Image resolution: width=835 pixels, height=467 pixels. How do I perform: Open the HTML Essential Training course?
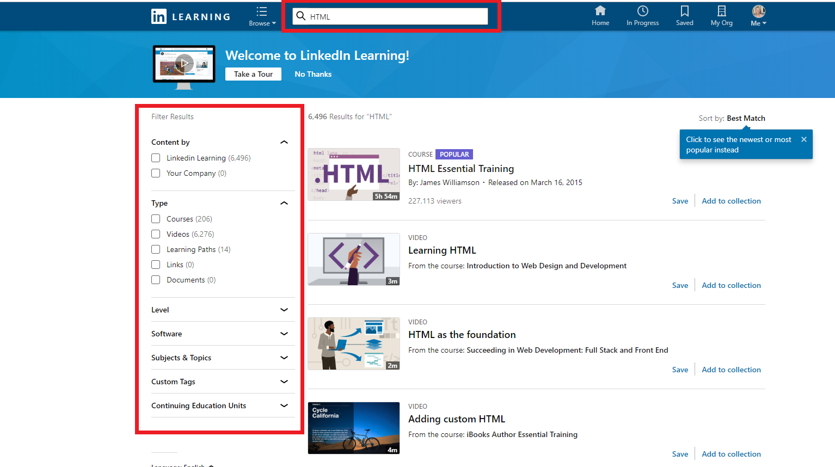[461, 169]
